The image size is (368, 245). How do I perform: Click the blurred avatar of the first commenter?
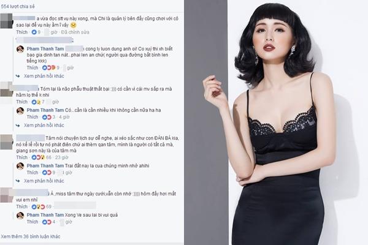tap(6, 21)
